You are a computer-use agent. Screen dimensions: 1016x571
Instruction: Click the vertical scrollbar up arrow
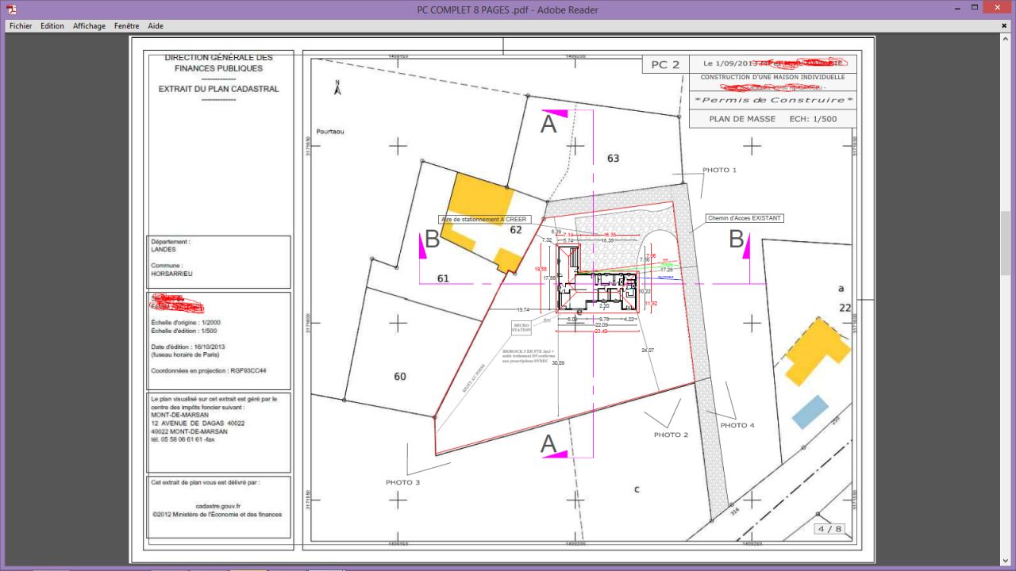click(1006, 38)
